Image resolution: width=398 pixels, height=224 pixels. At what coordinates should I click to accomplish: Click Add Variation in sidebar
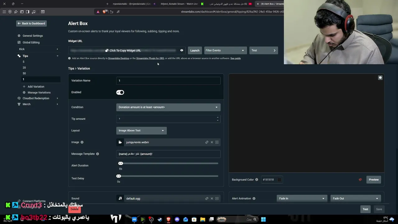point(33,86)
